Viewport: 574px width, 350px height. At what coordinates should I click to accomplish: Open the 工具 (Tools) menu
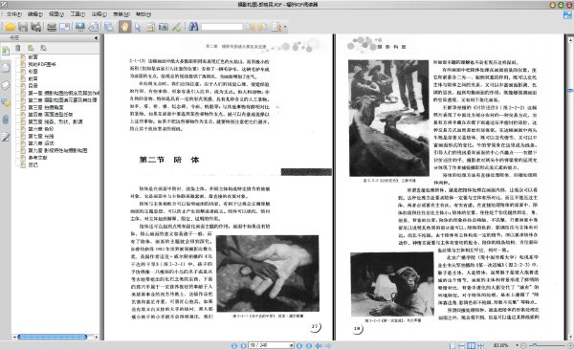coord(77,14)
